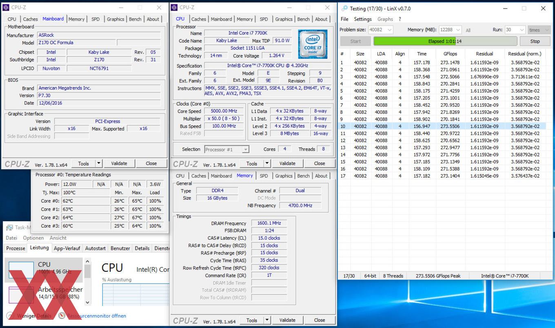Screen dimensions: 555x328
Task: Click the All memory button in LinX
Action: click(x=468, y=30)
